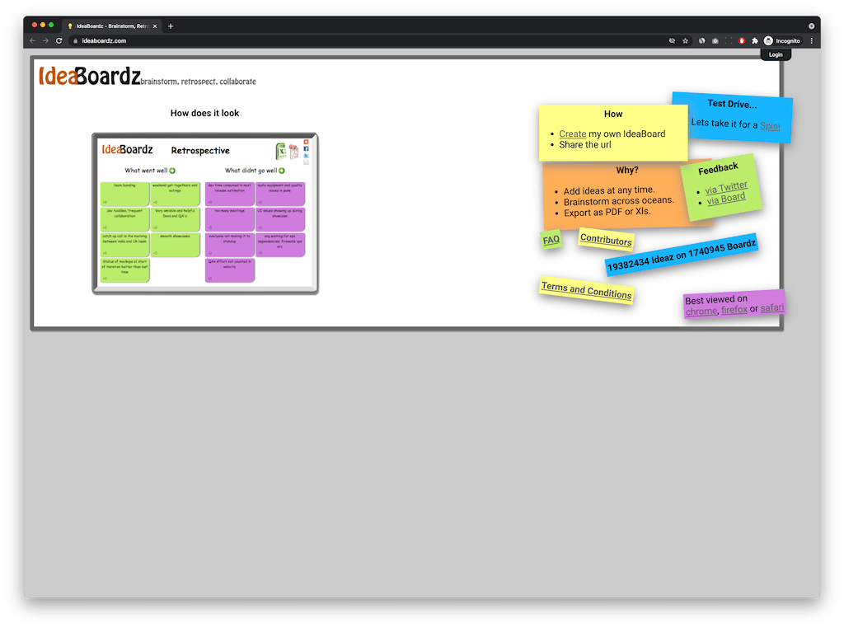844x628 pixels.
Task: Open Chrome's three-dot menu
Action: (811, 40)
